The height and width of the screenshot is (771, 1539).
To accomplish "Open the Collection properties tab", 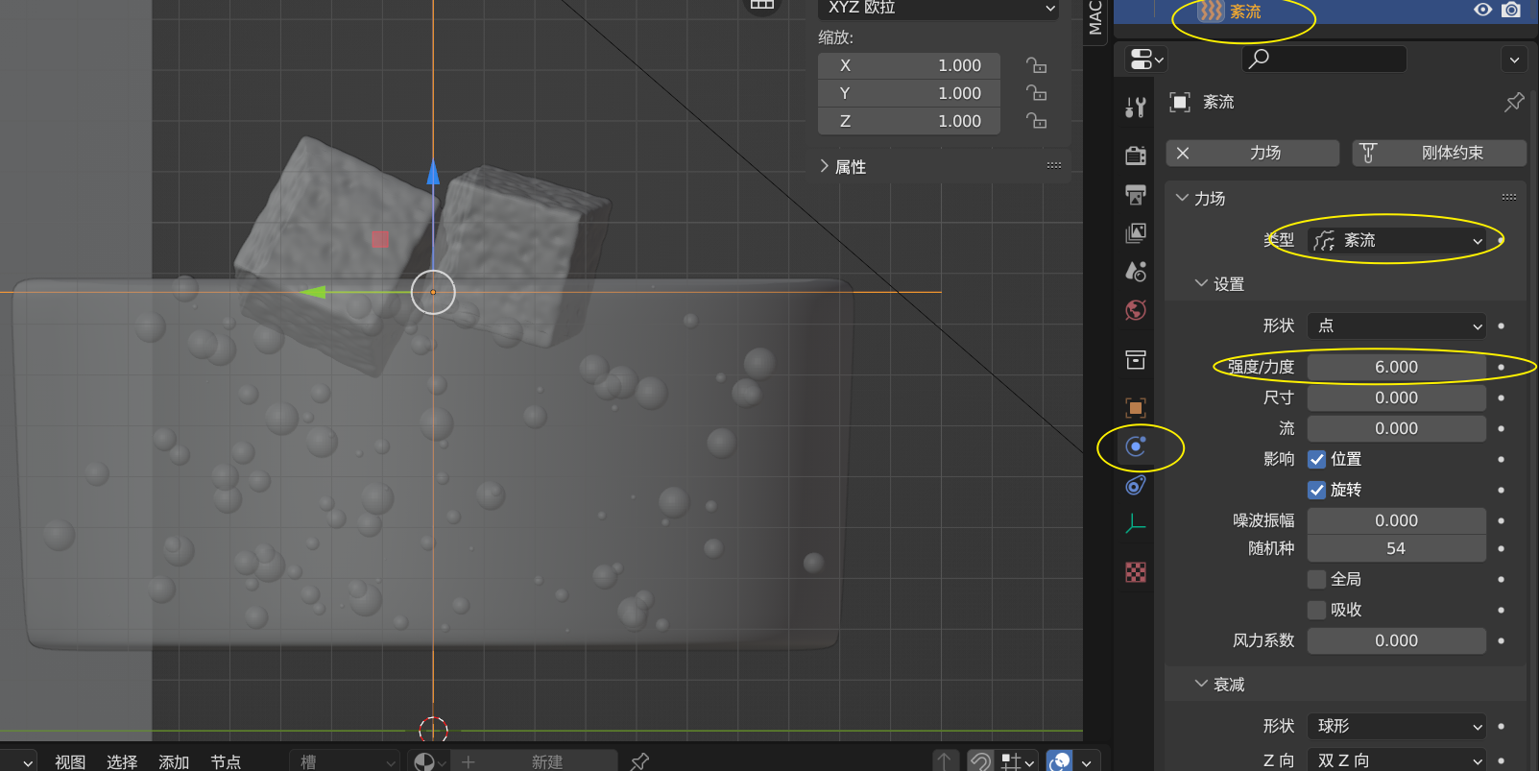I will click(x=1136, y=360).
